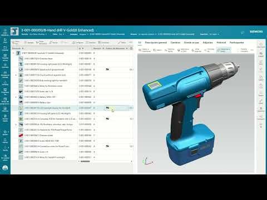Image resolution: width=267 pixels, height=200 pixels.
Task: Click the column settings icon in table header
Action: 131,48
